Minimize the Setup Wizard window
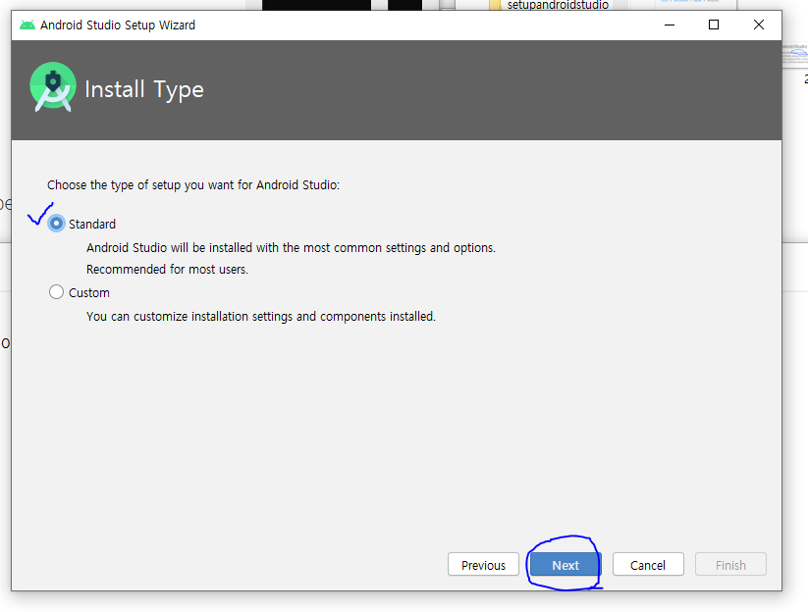The width and height of the screenshot is (808, 612). click(x=670, y=25)
